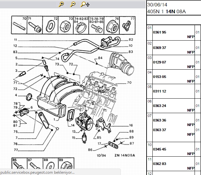Image resolution: width=201 pixels, height=175 pixels.
Task: Click the browser status bar loading text
Action: [37, 172]
